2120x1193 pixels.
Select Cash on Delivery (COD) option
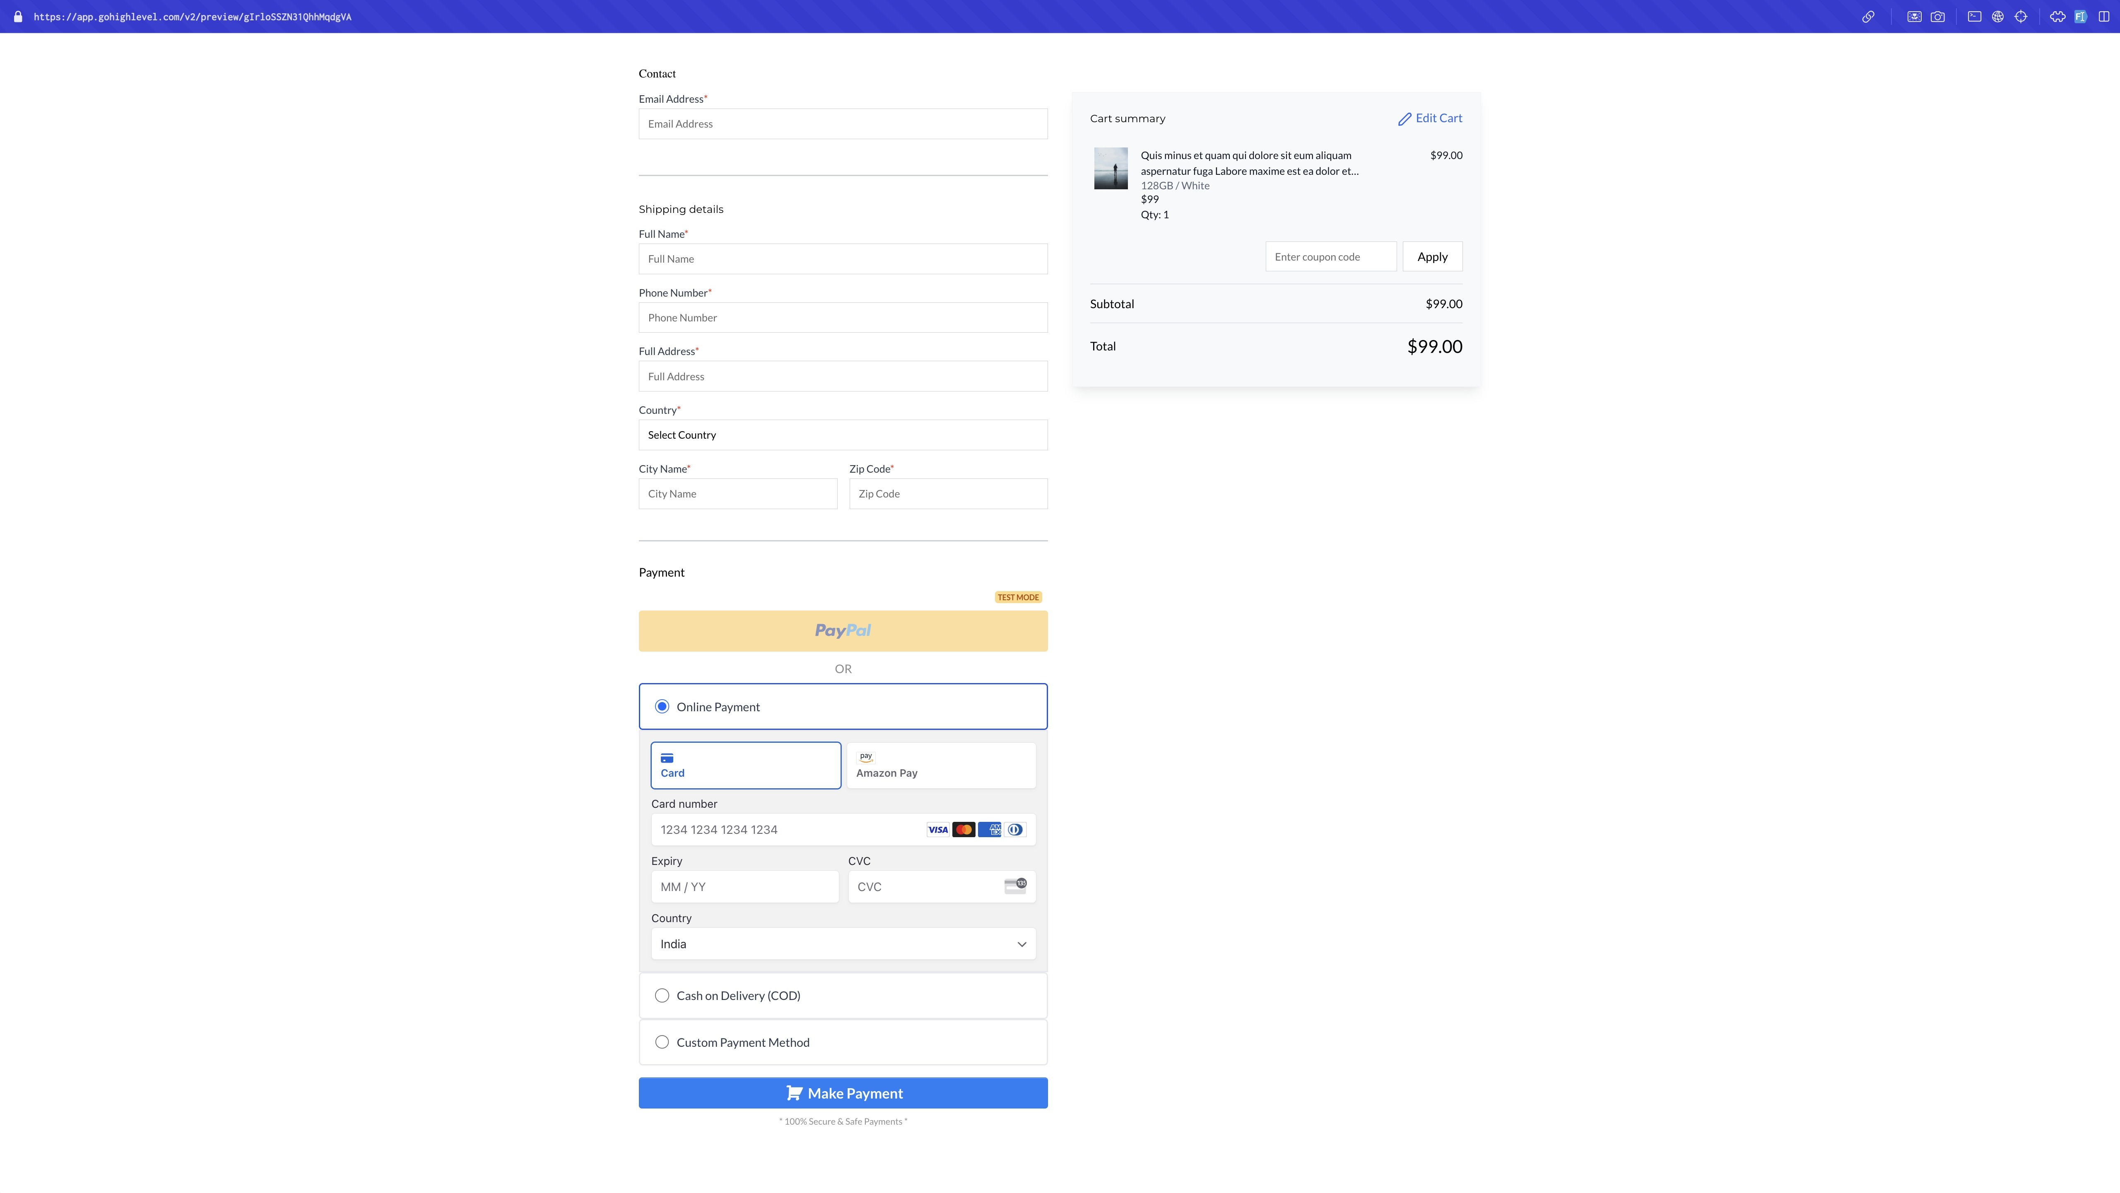(662, 995)
